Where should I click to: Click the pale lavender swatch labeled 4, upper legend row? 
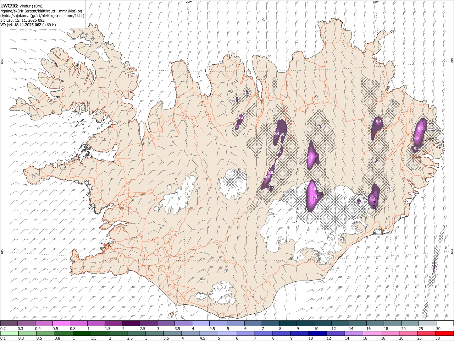201,324
